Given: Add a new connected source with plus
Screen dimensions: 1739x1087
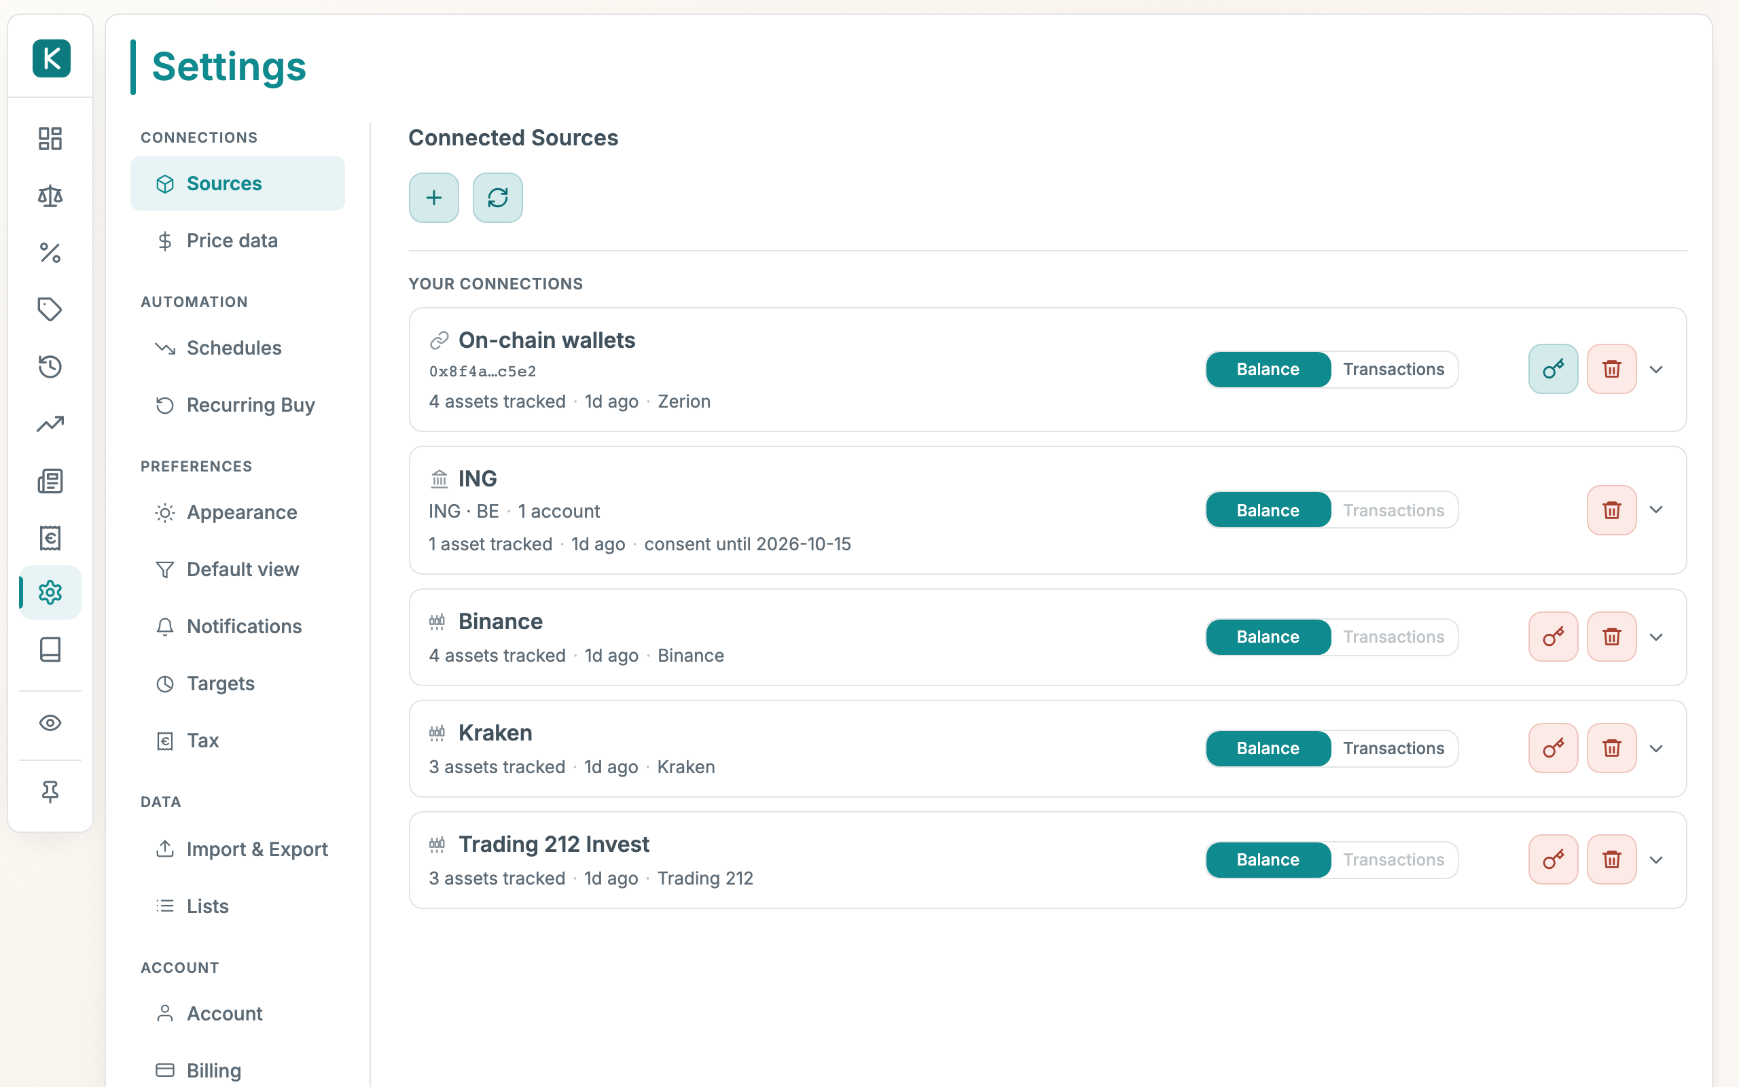Looking at the screenshot, I should click(x=434, y=198).
